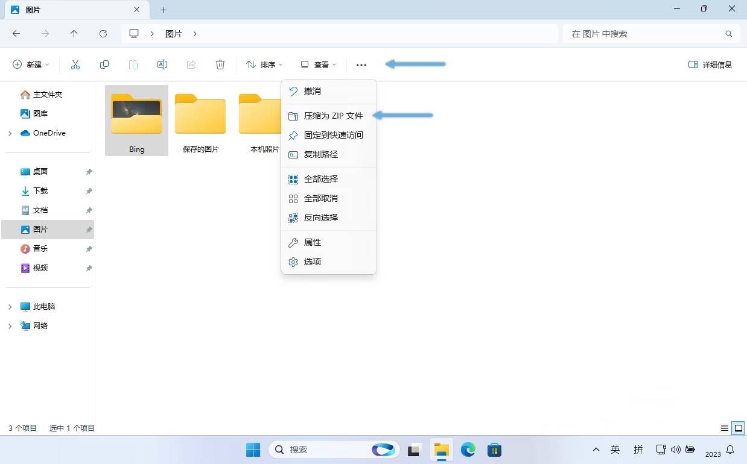Viewport: 747px width, 464px height.
Task: Click the Cut scissors icon in toolbar
Action: tap(75, 64)
